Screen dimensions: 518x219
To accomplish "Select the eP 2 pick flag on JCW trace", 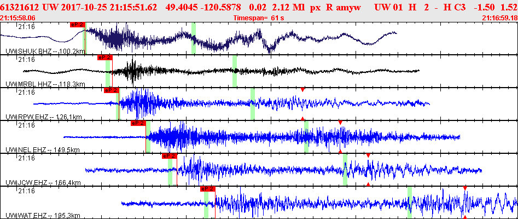I will (x=170, y=156).
